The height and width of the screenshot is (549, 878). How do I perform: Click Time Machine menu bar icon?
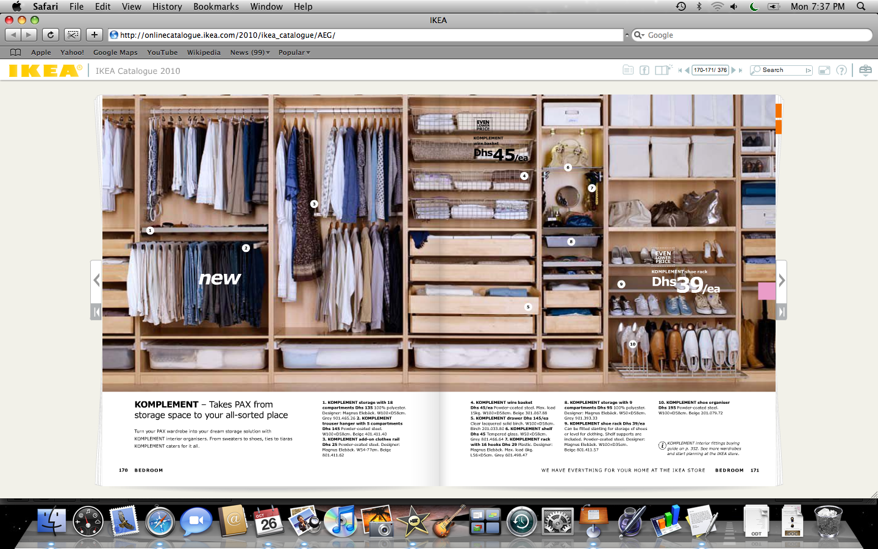click(x=681, y=6)
